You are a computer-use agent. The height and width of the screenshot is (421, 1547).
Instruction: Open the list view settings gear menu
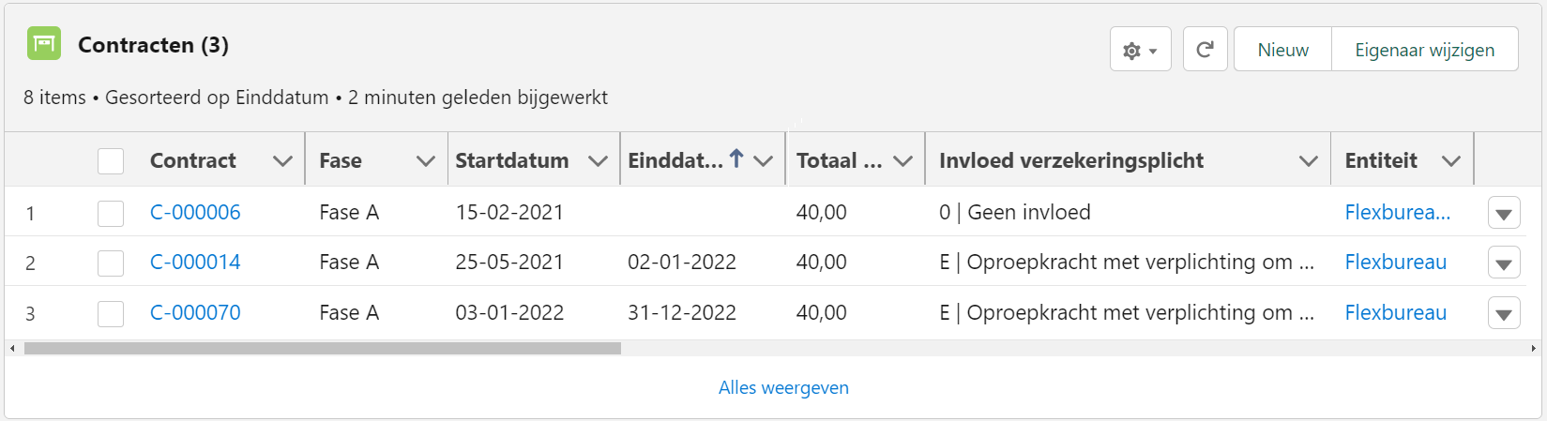1140,50
